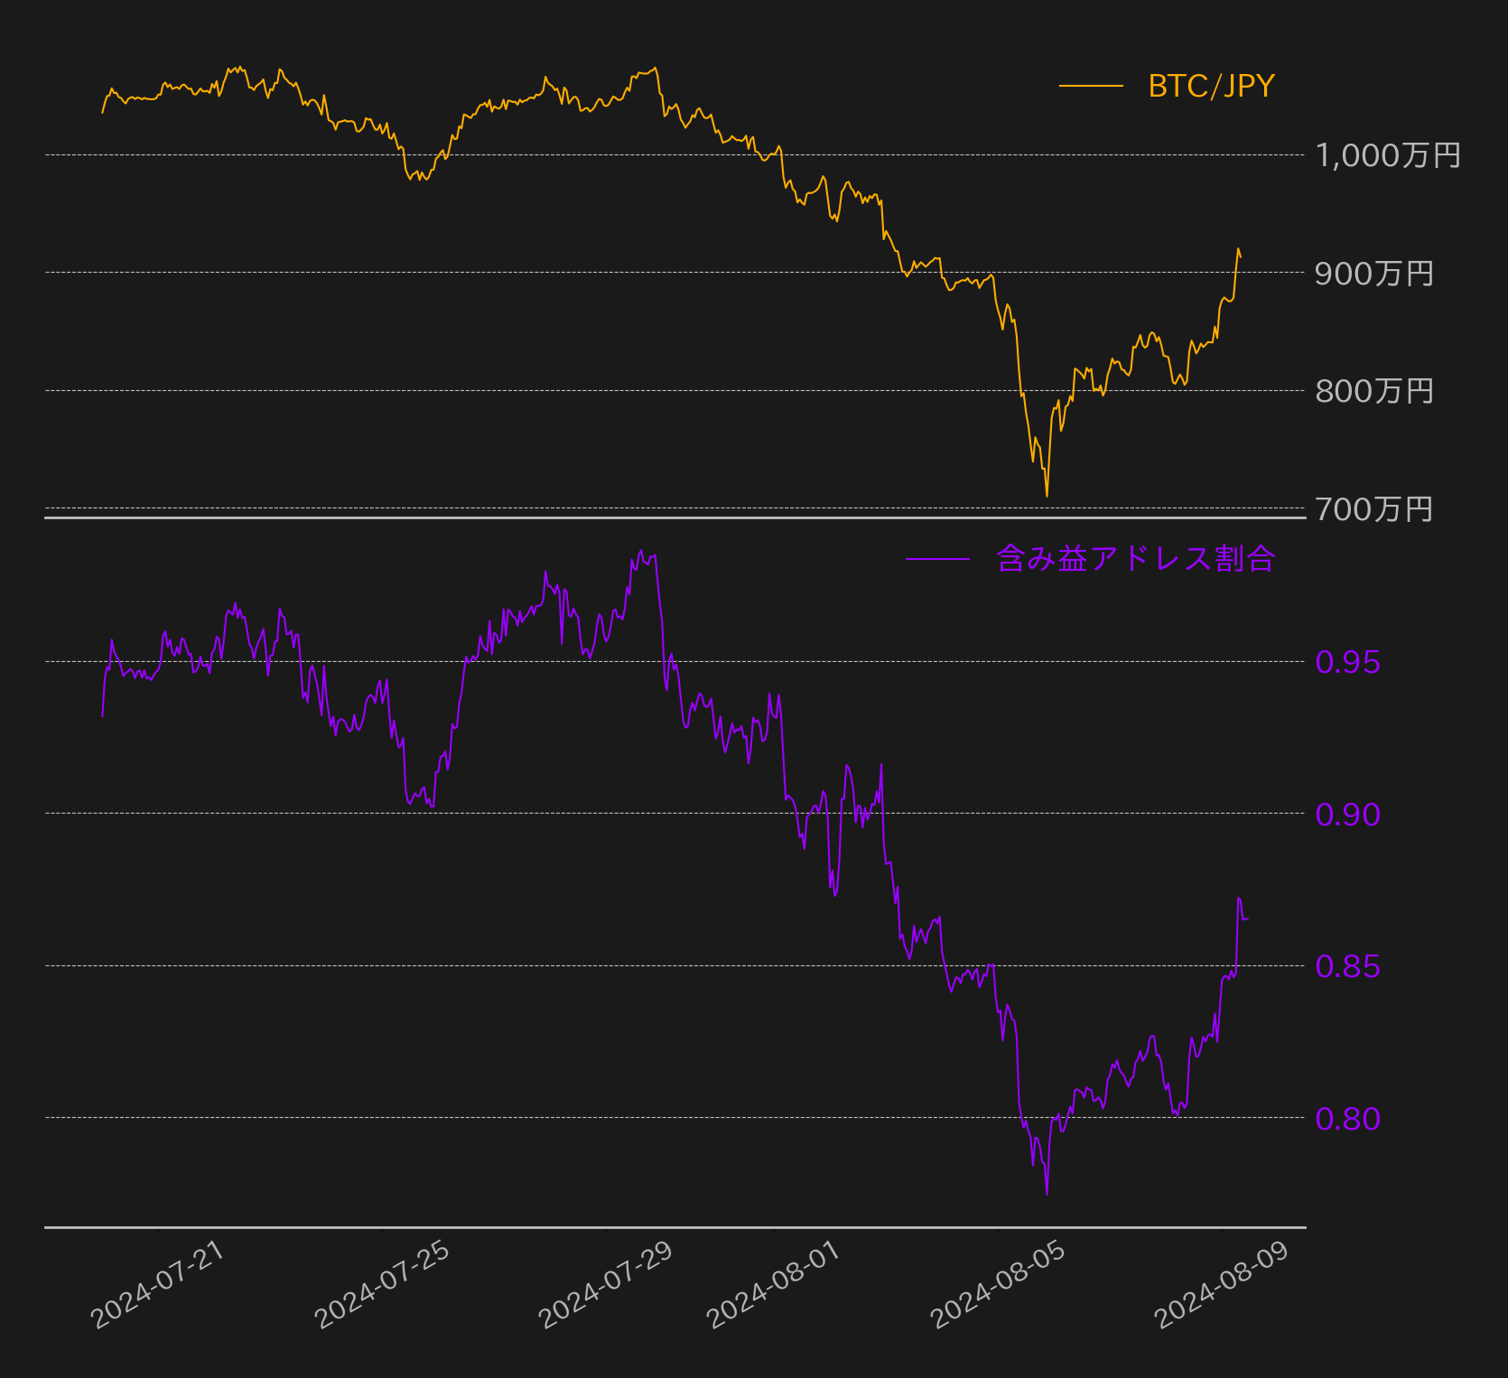Viewport: 1508px width, 1378px height.
Task: Click the BTC/JPY legend label
Action: click(1211, 86)
